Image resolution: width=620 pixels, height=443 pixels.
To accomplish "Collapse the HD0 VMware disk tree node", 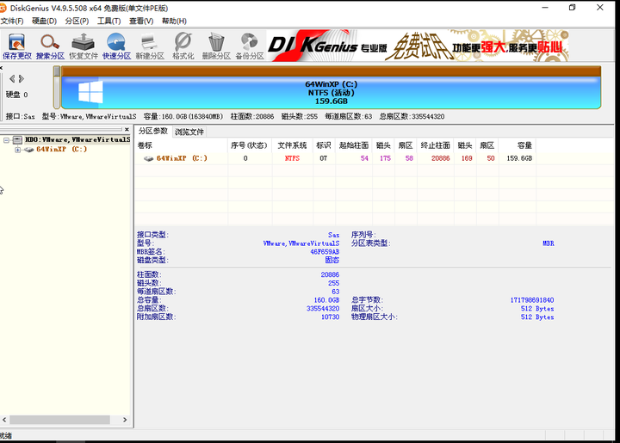I will pyautogui.click(x=6, y=140).
